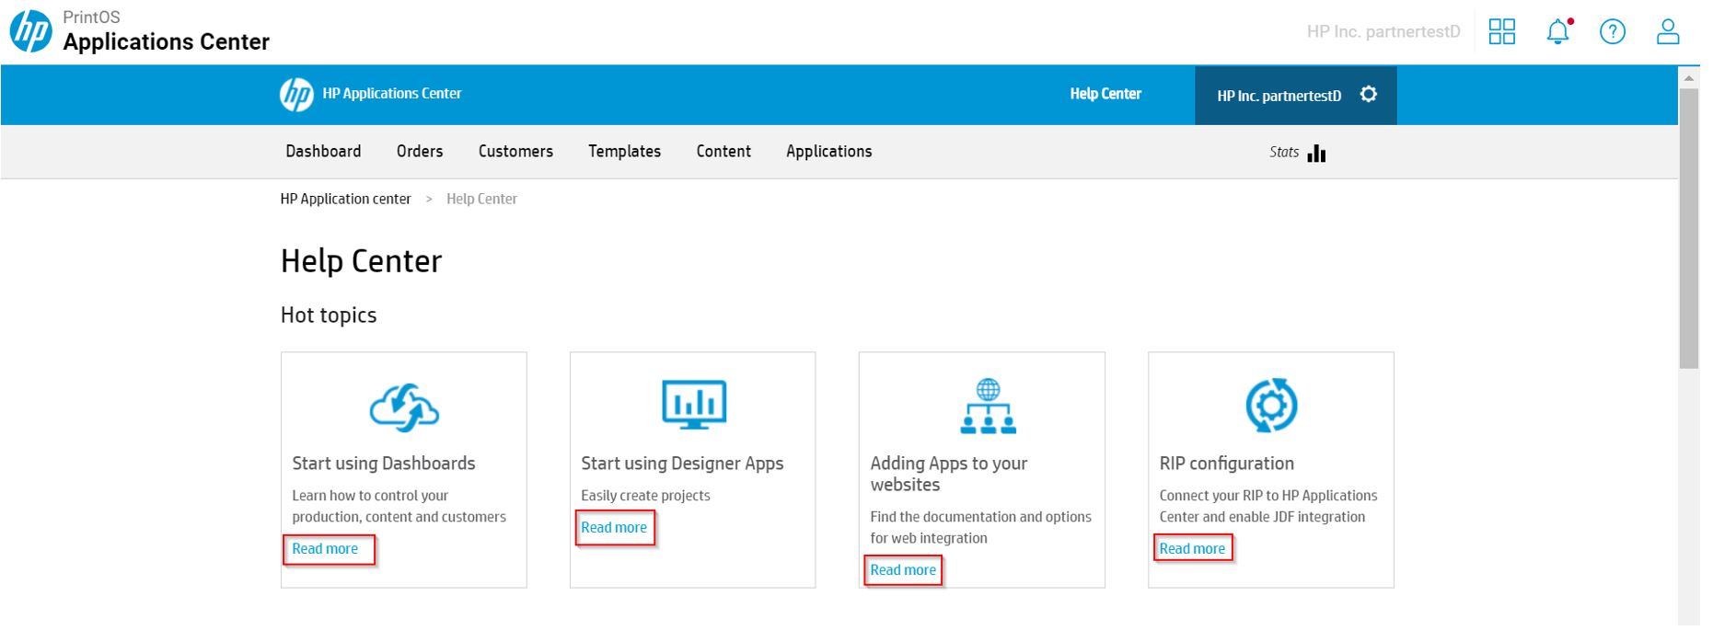Open the Dashboard menu
This screenshot has height=642, width=1713.
[323, 151]
